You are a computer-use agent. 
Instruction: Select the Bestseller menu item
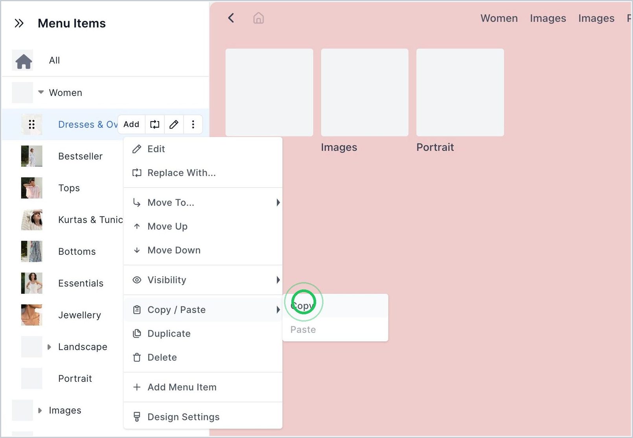pyautogui.click(x=80, y=156)
